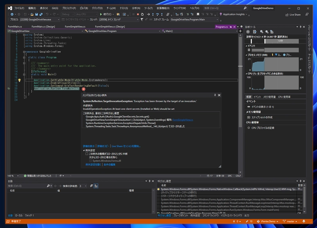The width and height of the screenshot is (317, 228).
Task: Open the process dropdown showing GoogleDriveView.exe
Action: pos(40,19)
